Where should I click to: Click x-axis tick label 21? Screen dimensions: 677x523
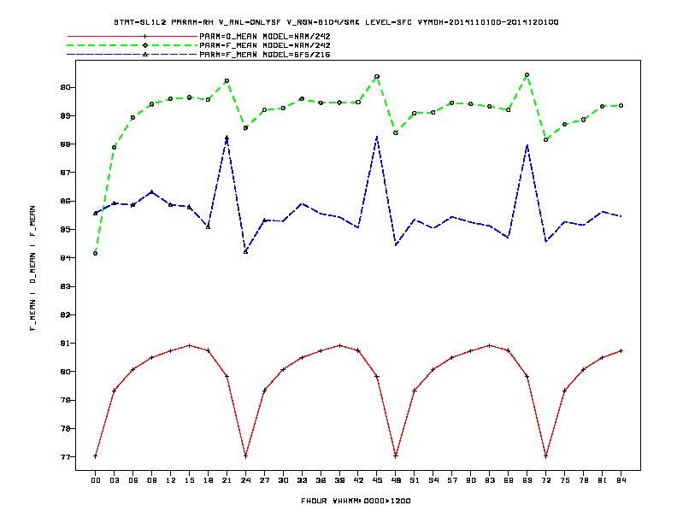227,480
